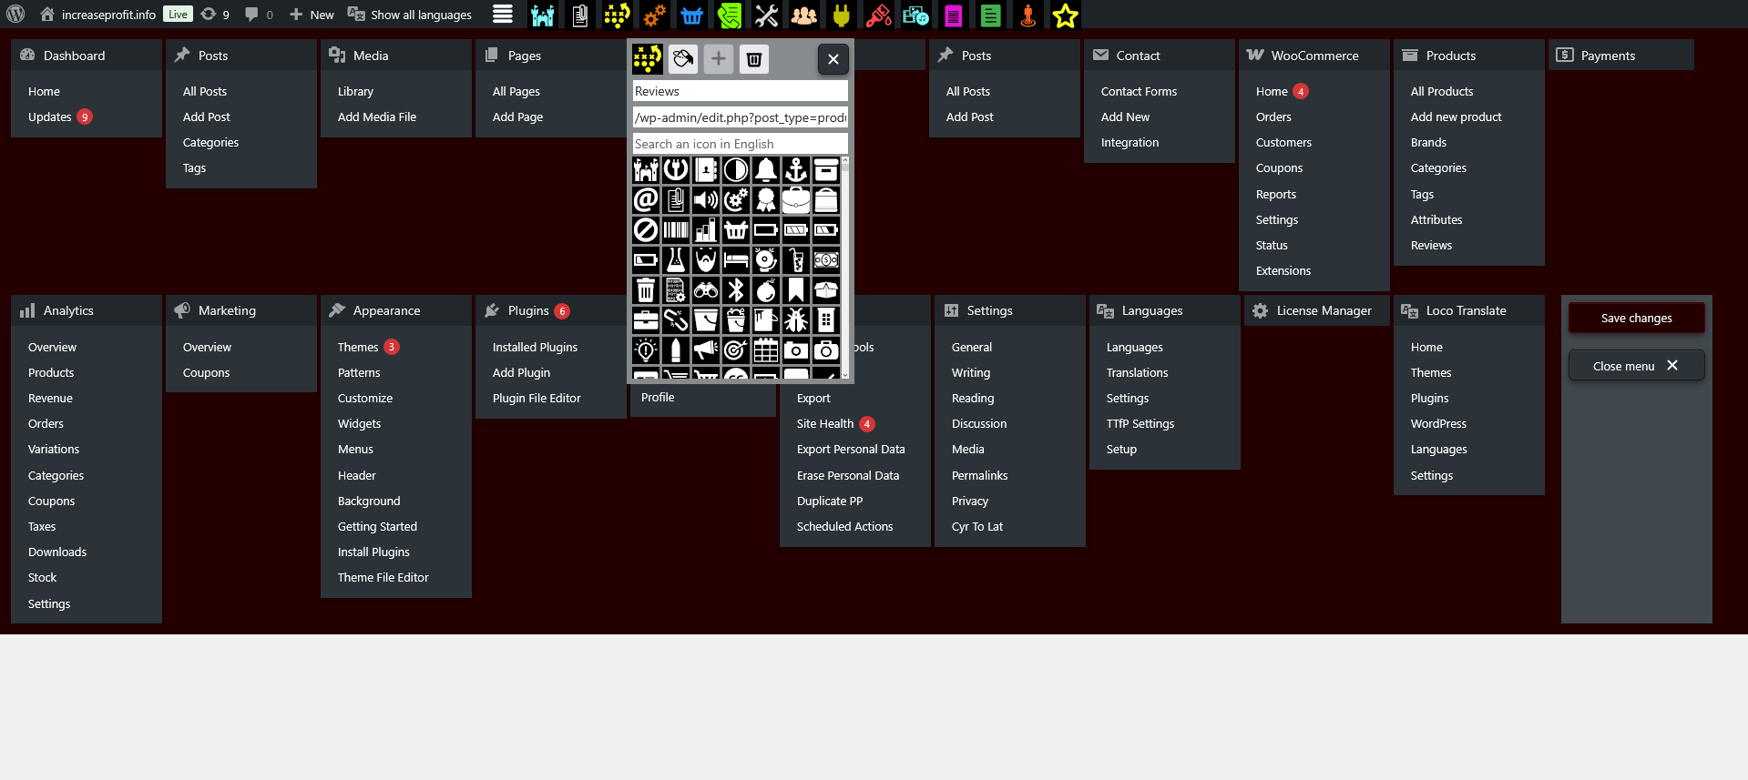
Task: Click the hamburger menu icon in the admin bar
Action: coord(503,15)
